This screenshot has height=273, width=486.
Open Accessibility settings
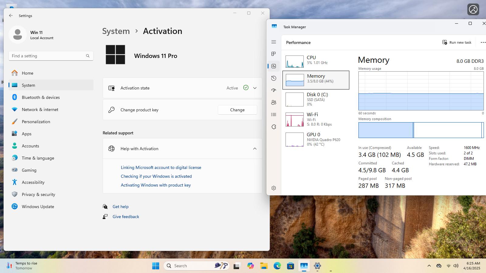coord(51,182)
